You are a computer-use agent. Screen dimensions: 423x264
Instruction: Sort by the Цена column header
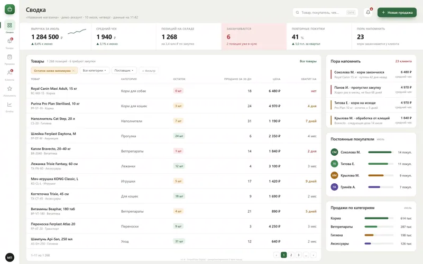coord(277,79)
